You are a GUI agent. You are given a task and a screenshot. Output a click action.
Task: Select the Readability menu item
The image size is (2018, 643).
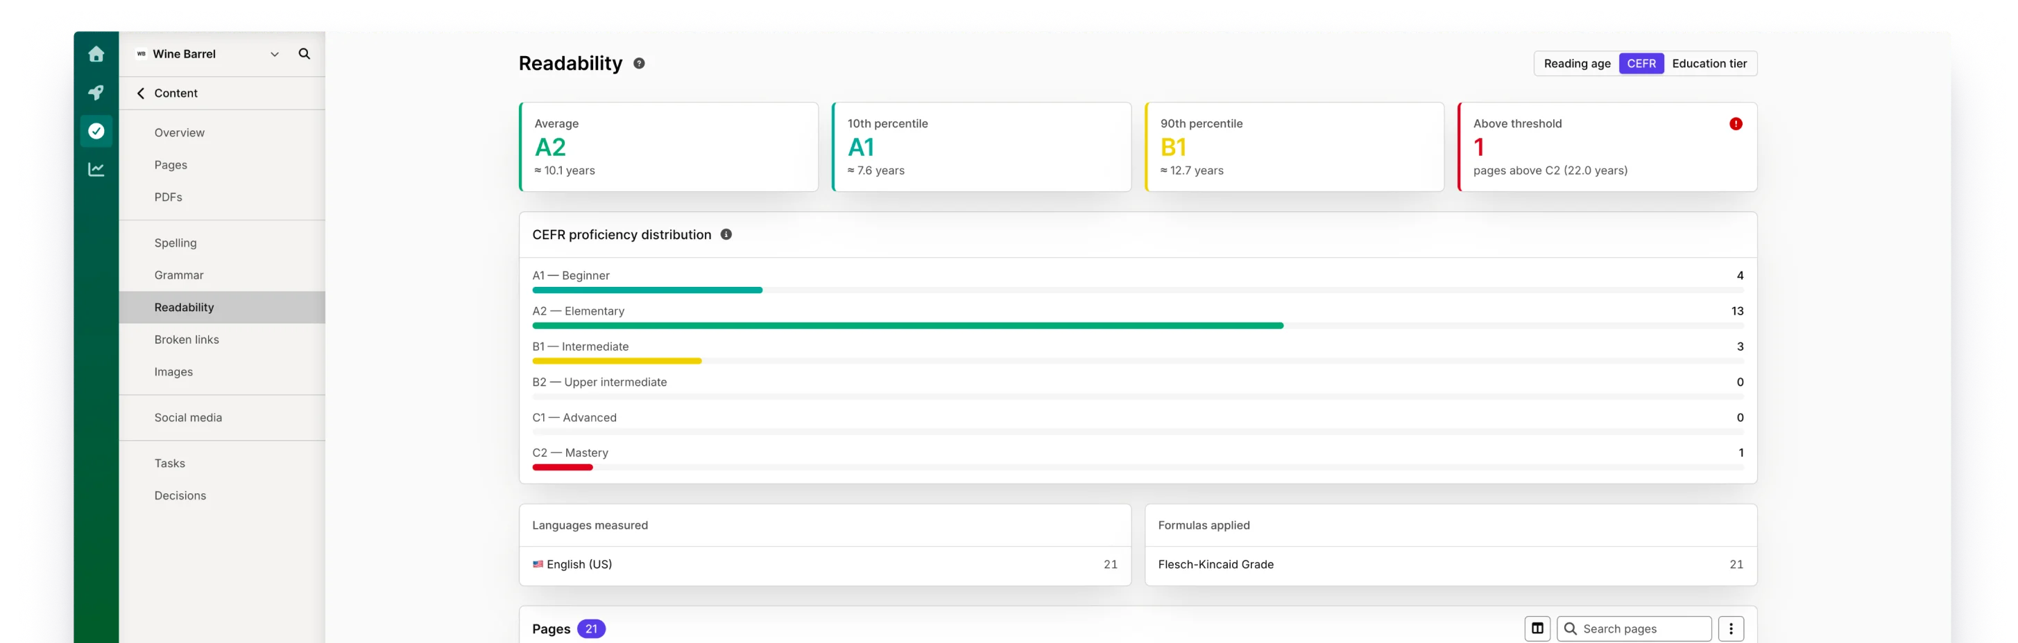coord(222,308)
